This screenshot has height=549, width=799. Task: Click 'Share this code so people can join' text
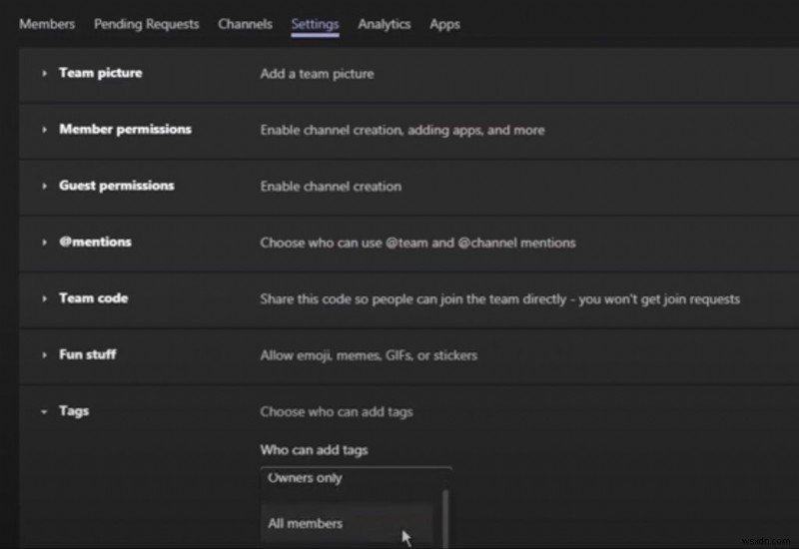pyautogui.click(x=500, y=299)
